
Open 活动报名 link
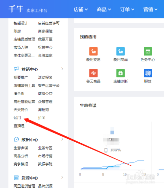(x=45, y=78)
